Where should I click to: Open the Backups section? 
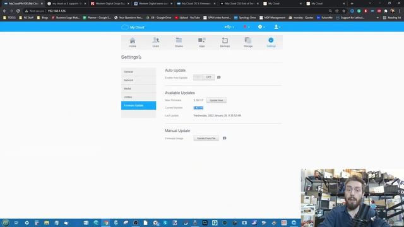(225, 42)
